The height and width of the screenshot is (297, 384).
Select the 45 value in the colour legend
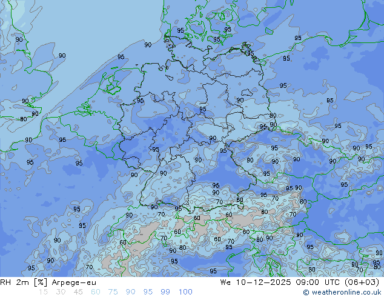(78, 292)
